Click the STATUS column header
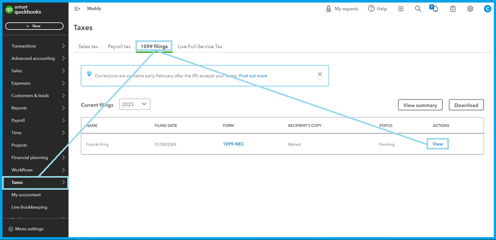 tap(386, 126)
